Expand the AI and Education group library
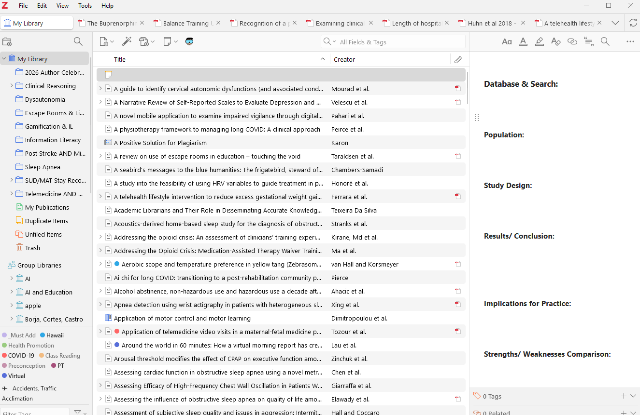The height and width of the screenshot is (415, 640). click(x=12, y=292)
